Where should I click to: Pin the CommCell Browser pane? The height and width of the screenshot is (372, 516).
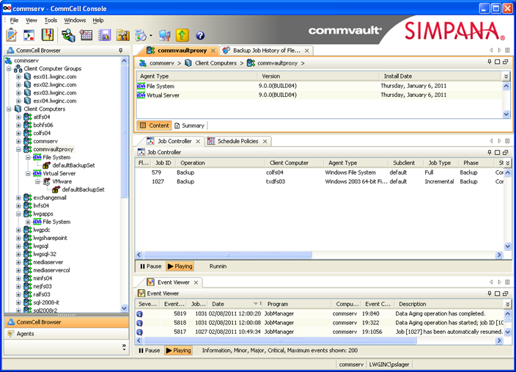click(x=121, y=51)
